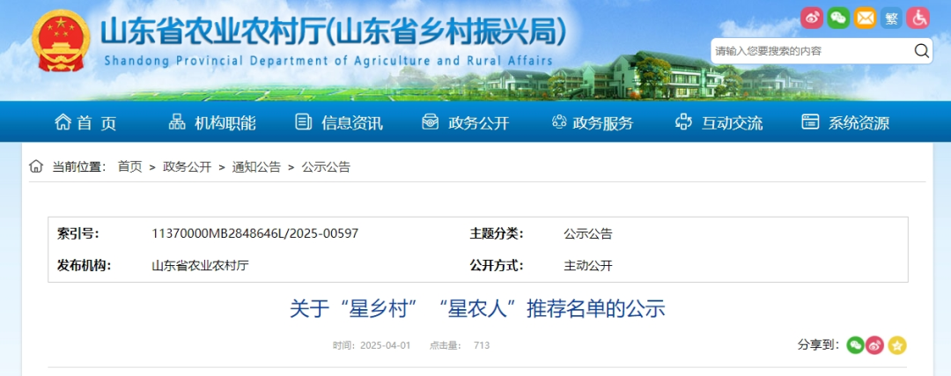The width and height of the screenshot is (951, 376).
Task: Click the search magnifier icon
Action: point(921,51)
